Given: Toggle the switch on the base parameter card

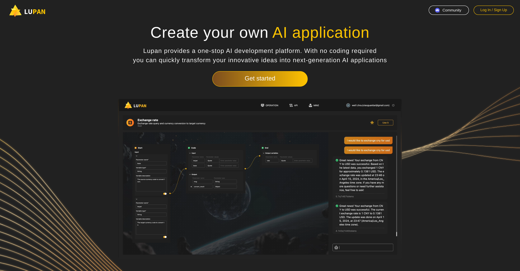Looking at the screenshot, I should tap(165, 194).
